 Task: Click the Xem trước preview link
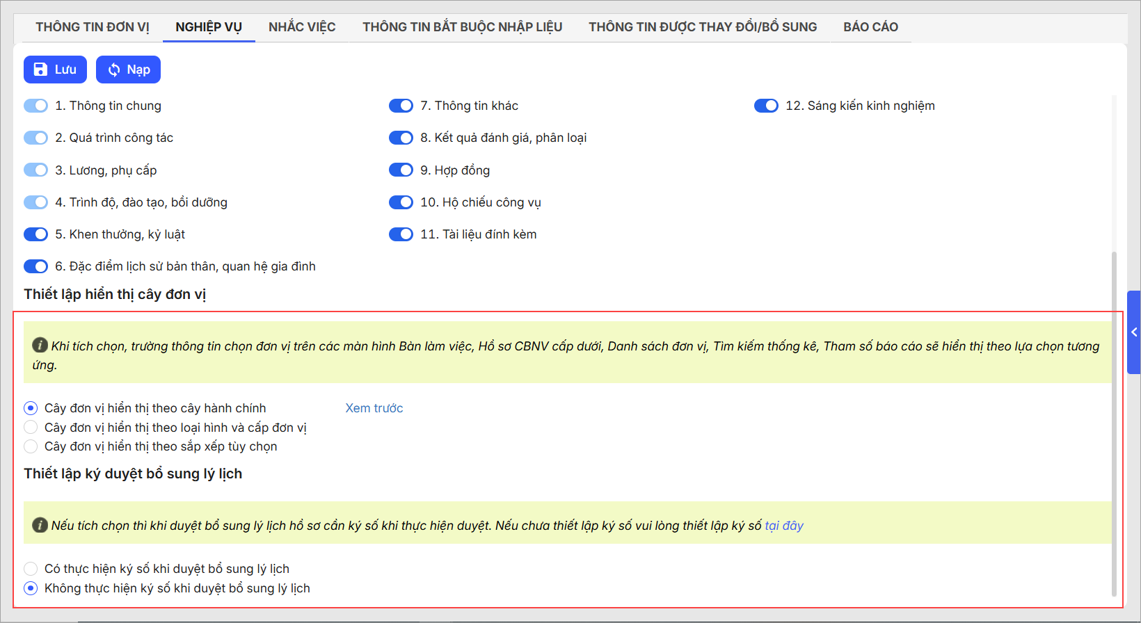(x=374, y=408)
